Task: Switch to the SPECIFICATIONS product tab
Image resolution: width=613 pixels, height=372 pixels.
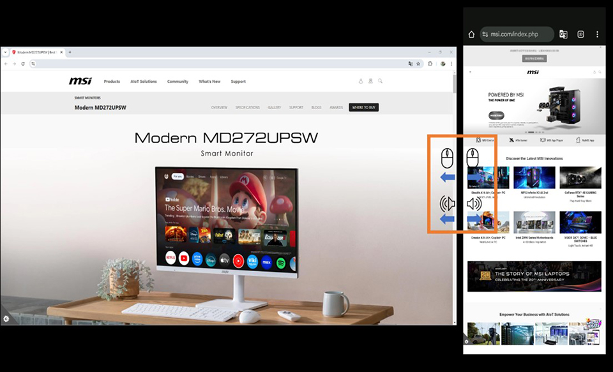Action: pos(248,107)
